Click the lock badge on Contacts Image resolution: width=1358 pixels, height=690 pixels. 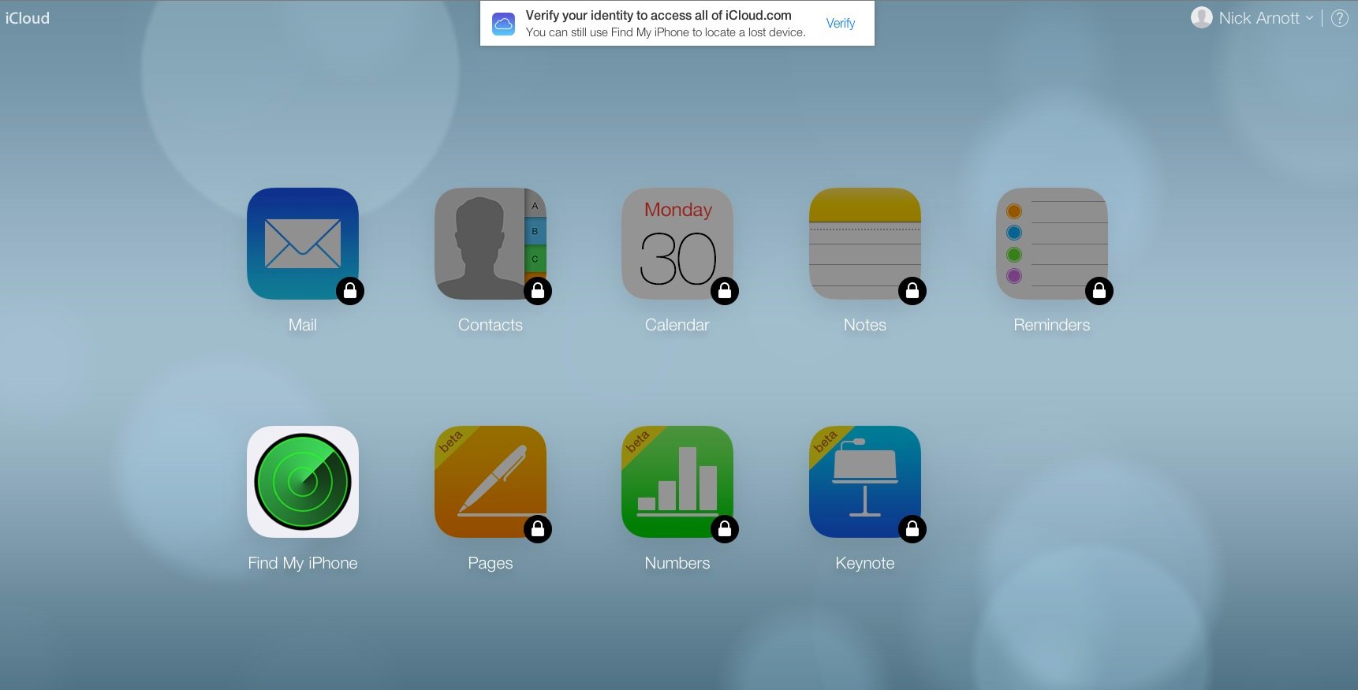(538, 291)
